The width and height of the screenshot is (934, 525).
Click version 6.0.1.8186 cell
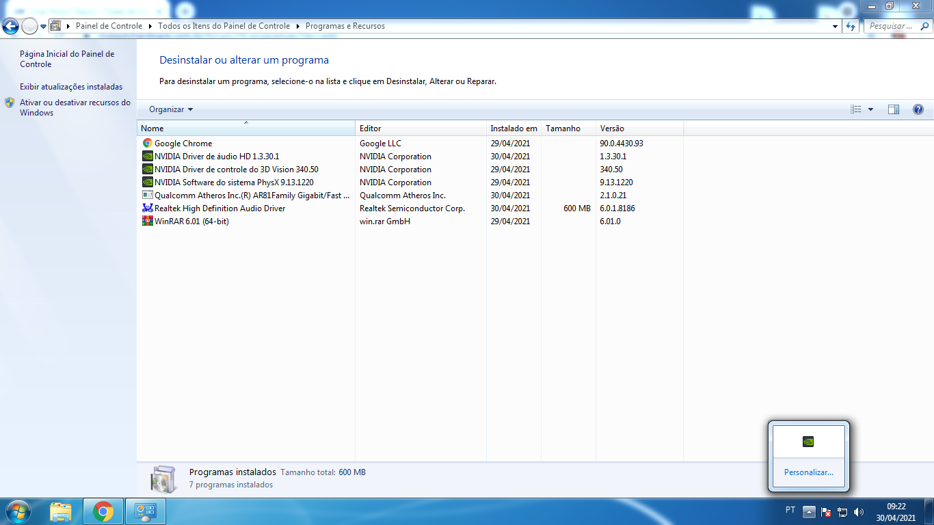tap(617, 208)
